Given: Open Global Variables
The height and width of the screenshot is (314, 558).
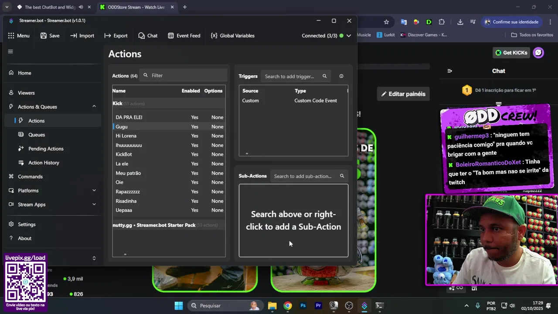Looking at the screenshot, I should 232,36.
